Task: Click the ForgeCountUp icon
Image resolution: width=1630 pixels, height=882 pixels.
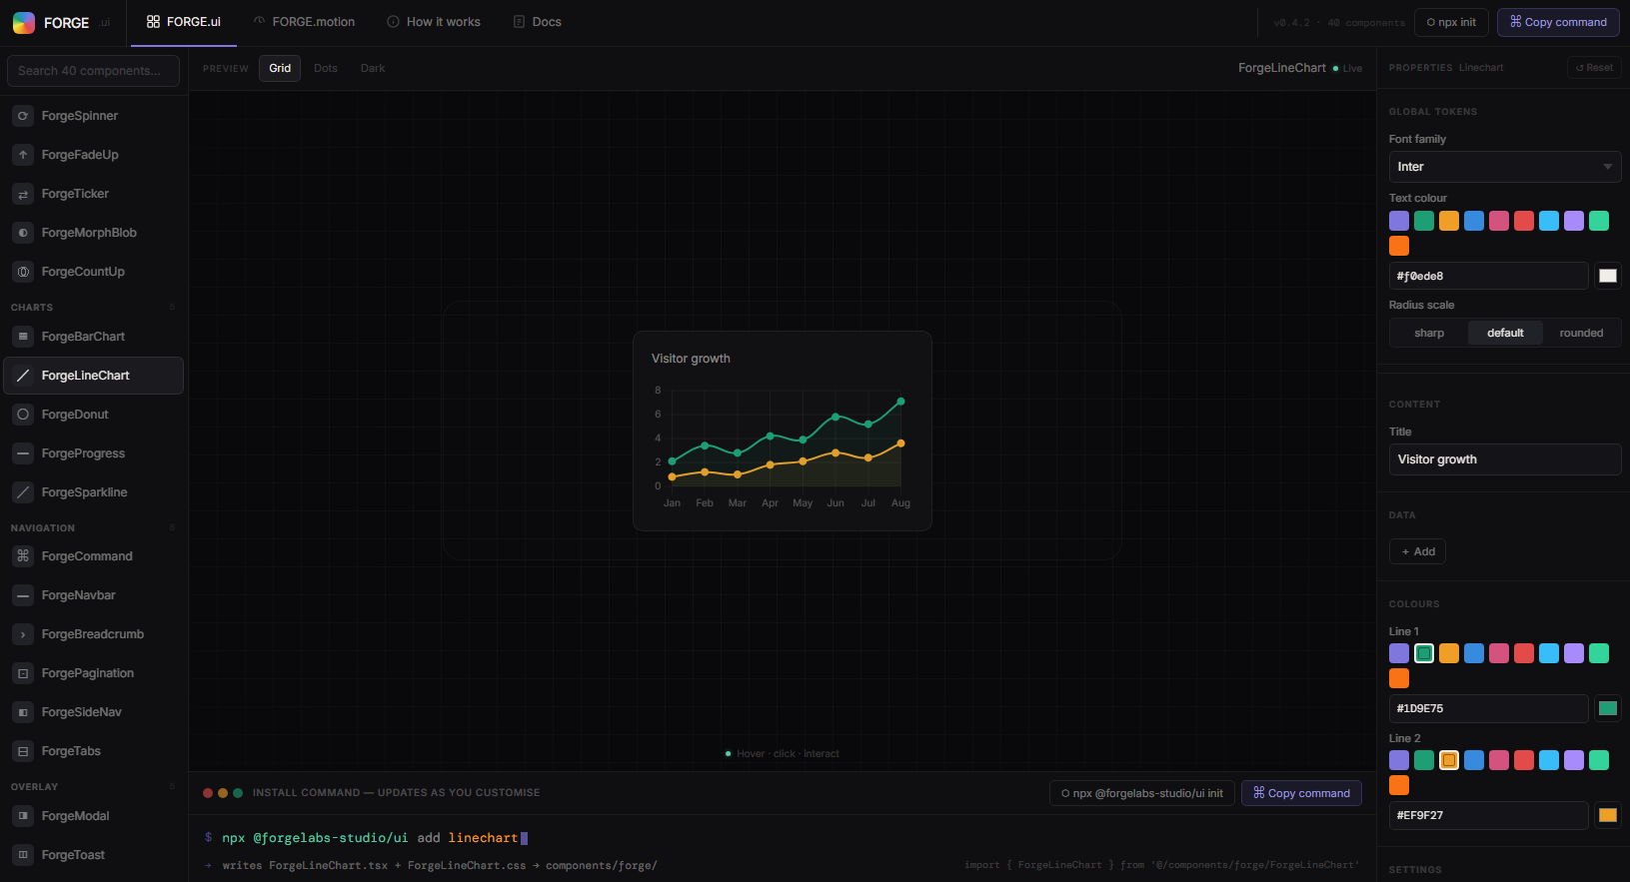Action: point(23,272)
